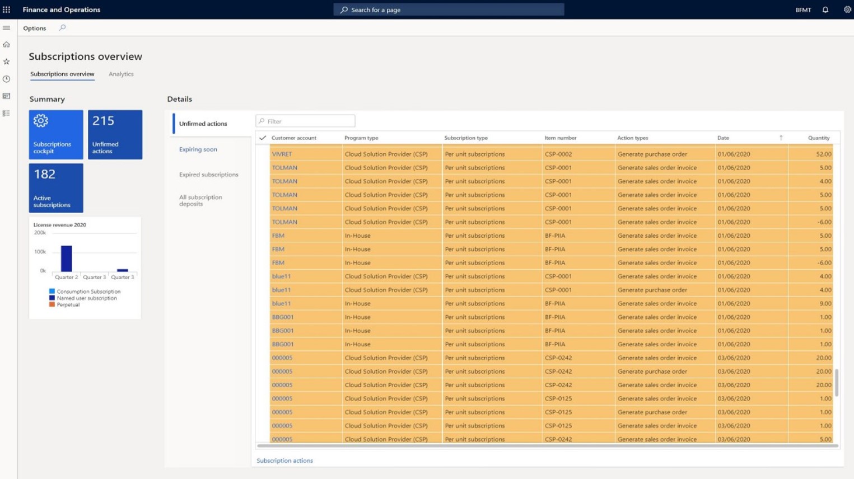
Task: Click the Consumption Subscription legend swatch
Action: point(52,292)
